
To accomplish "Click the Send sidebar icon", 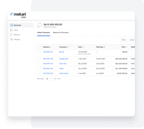I will tap(11, 30).
